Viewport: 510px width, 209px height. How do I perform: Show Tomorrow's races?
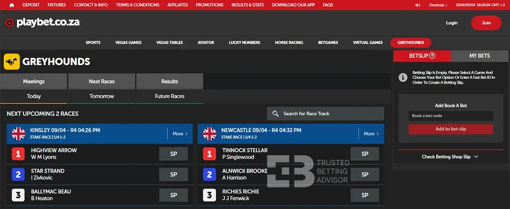click(x=102, y=96)
